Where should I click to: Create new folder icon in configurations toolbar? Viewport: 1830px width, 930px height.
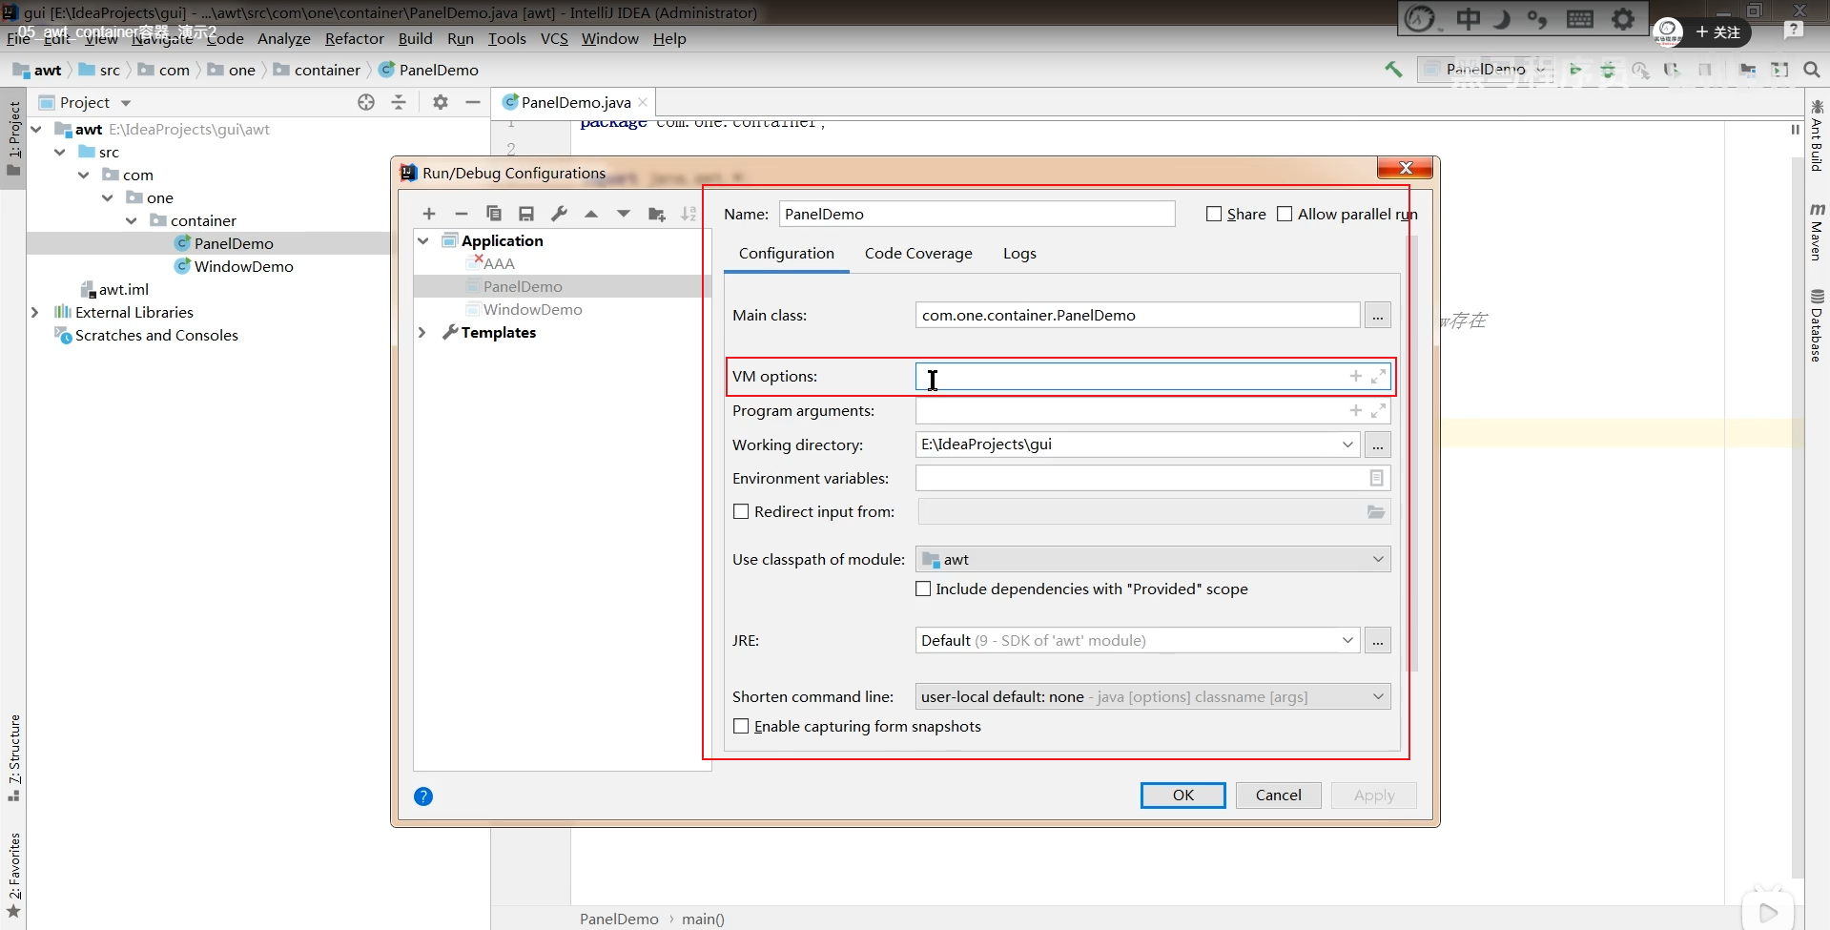pos(657,214)
